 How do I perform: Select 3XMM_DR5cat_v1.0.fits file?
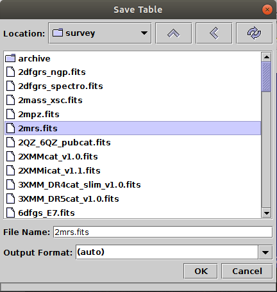(x=133, y=199)
